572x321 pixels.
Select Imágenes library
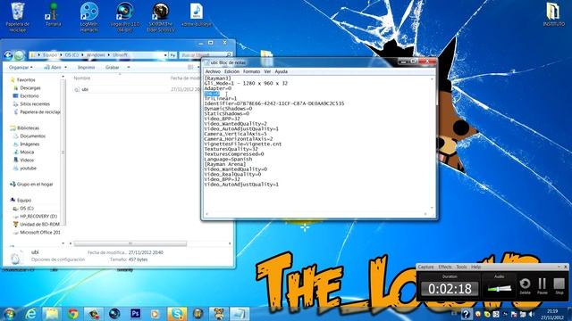[x=29, y=144]
